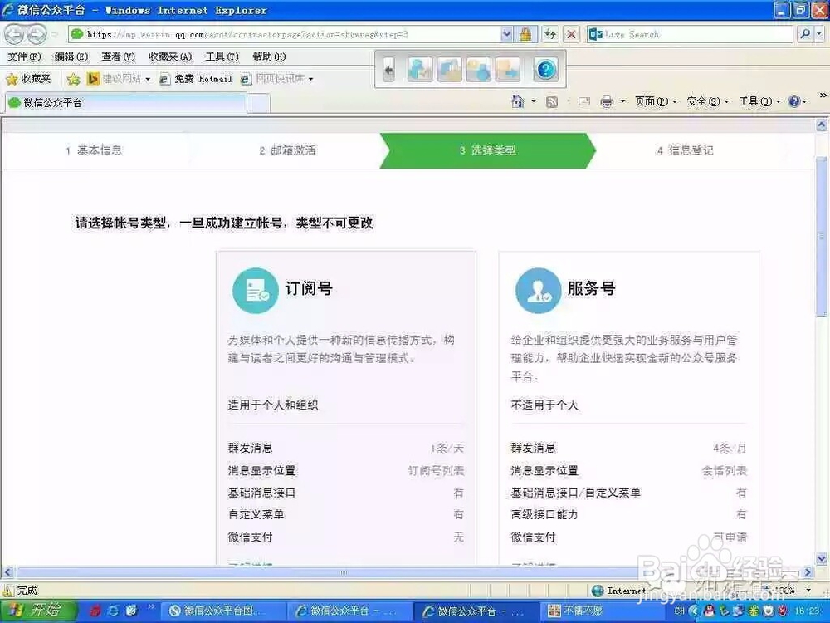Click the Home page icon
Viewport: 830px width, 623px height.
518,101
